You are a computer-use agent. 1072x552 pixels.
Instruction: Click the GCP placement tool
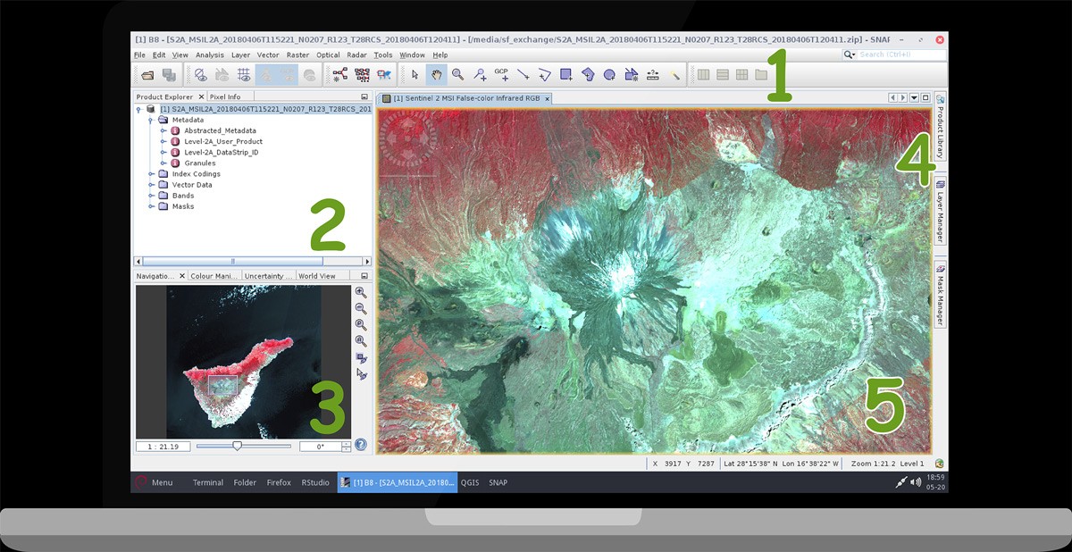coord(501,75)
